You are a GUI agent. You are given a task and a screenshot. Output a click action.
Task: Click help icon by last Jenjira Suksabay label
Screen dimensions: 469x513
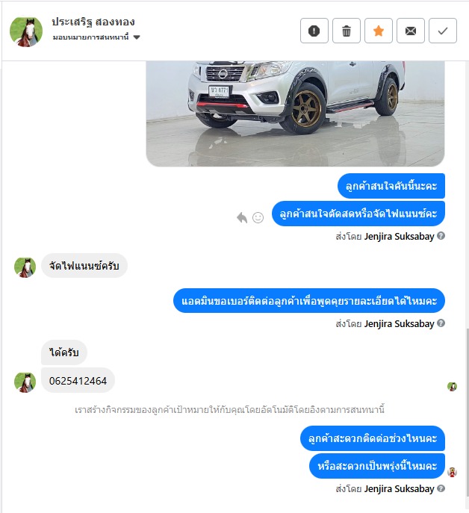(x=441, y=488)
